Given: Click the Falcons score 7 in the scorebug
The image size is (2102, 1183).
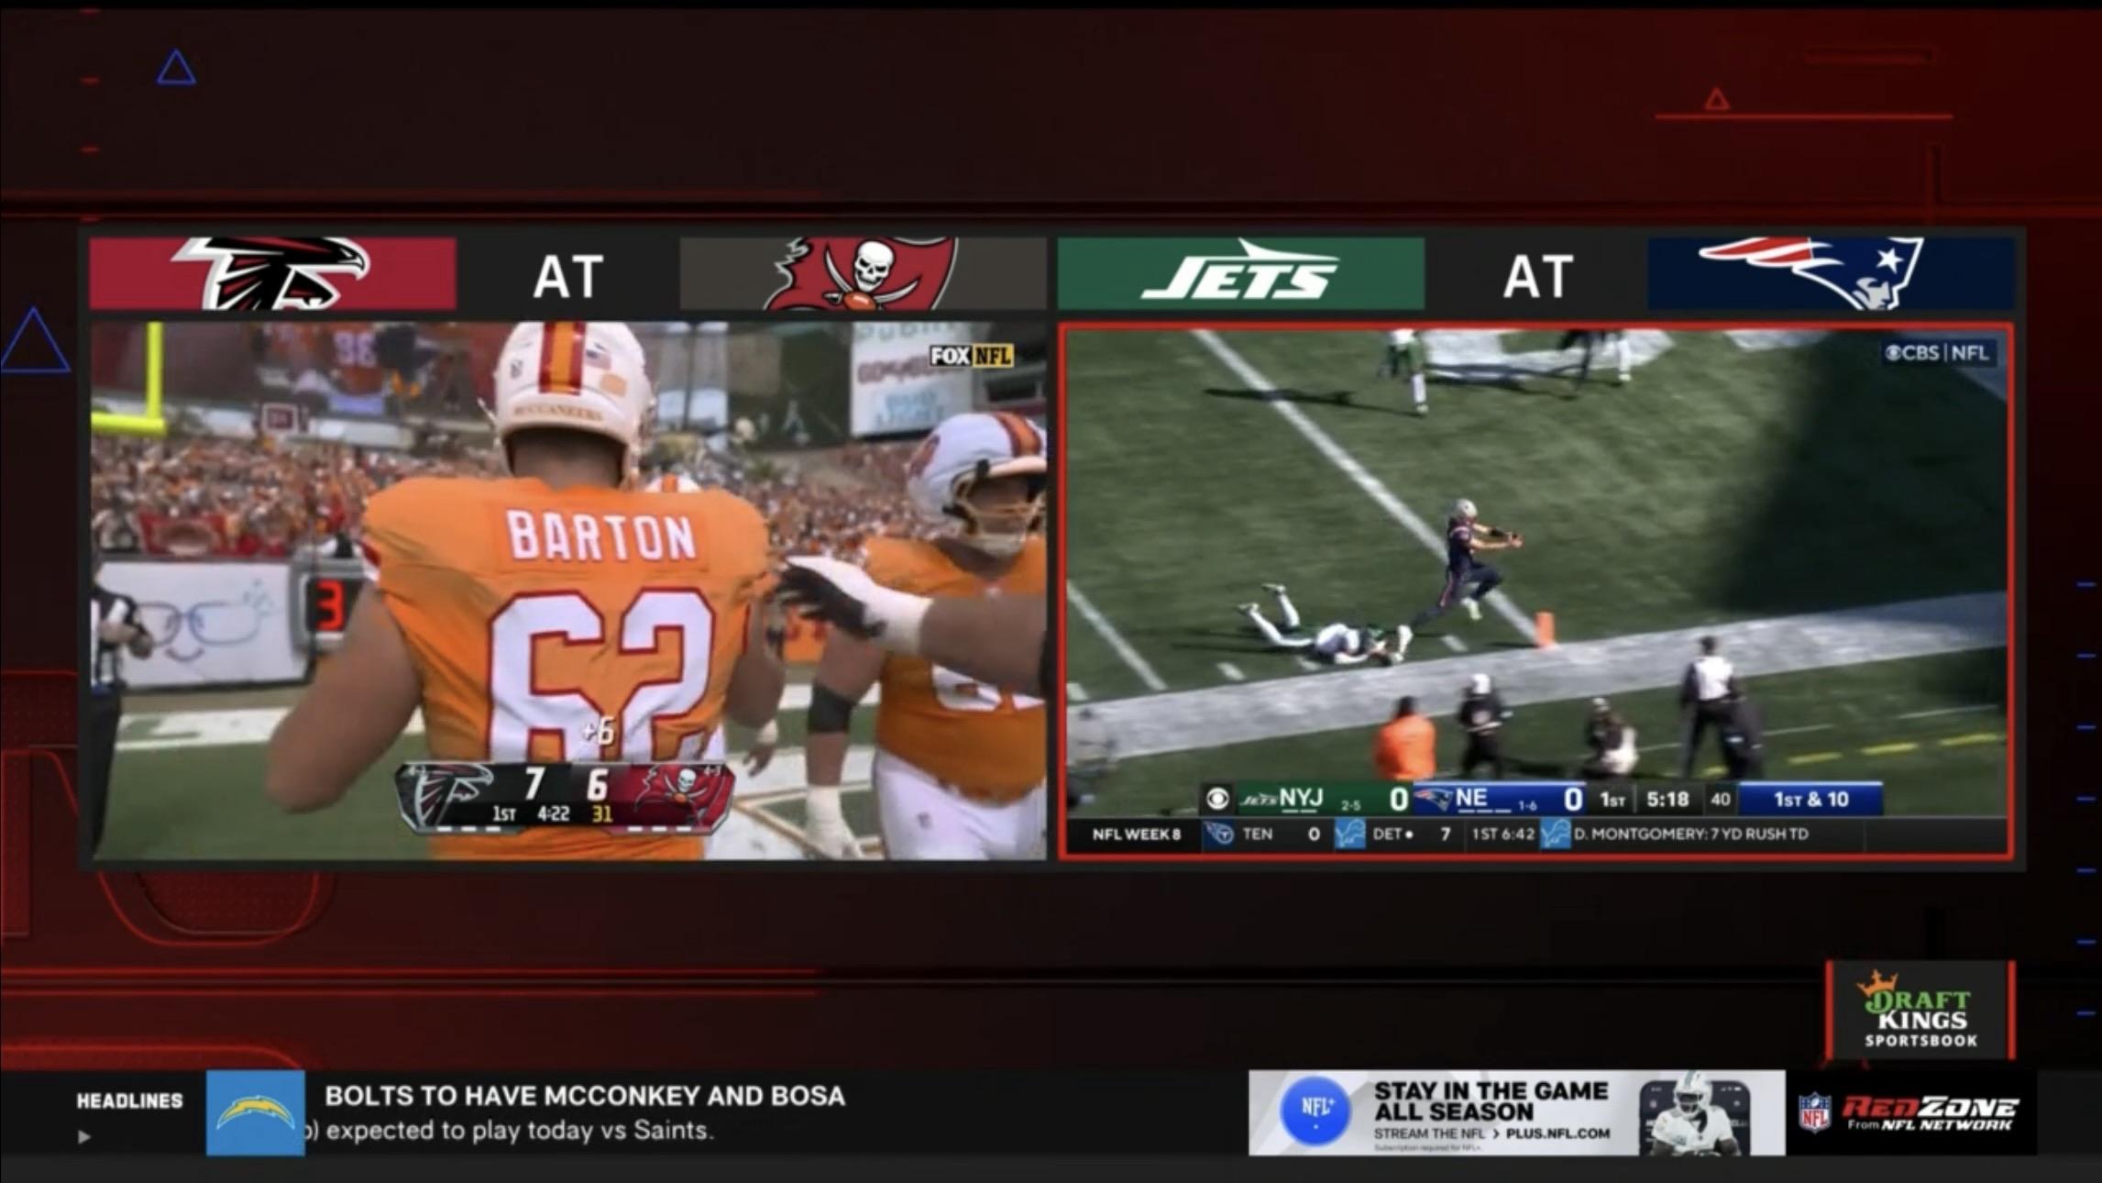Looking at the screenshot, I should click(534, 784).
